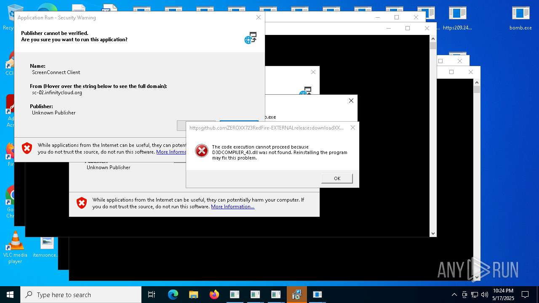Launch Microsoft Edge from the taskbar
This screenshot has width=539, height=303.
(x=173, y=295)
